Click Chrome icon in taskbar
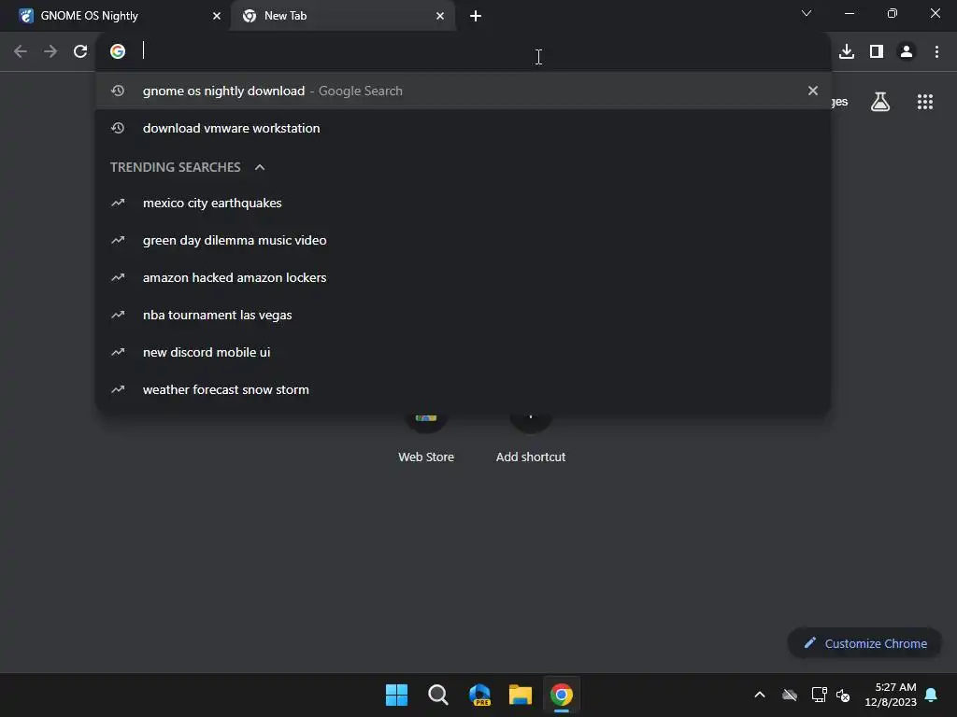Screen dimensions: 957x717 [x=562, y=695]
